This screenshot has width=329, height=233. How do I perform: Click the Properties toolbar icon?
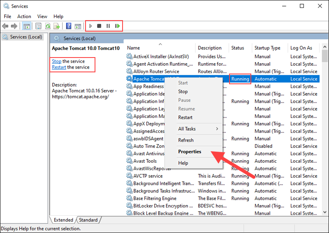38,26
